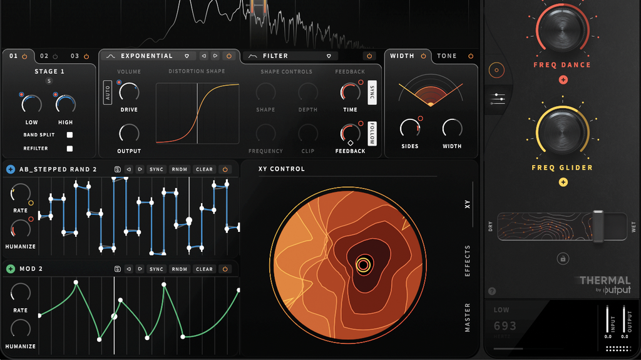Toggle the Width power button
The image size is (641, 360).
[x=424, y=56]
